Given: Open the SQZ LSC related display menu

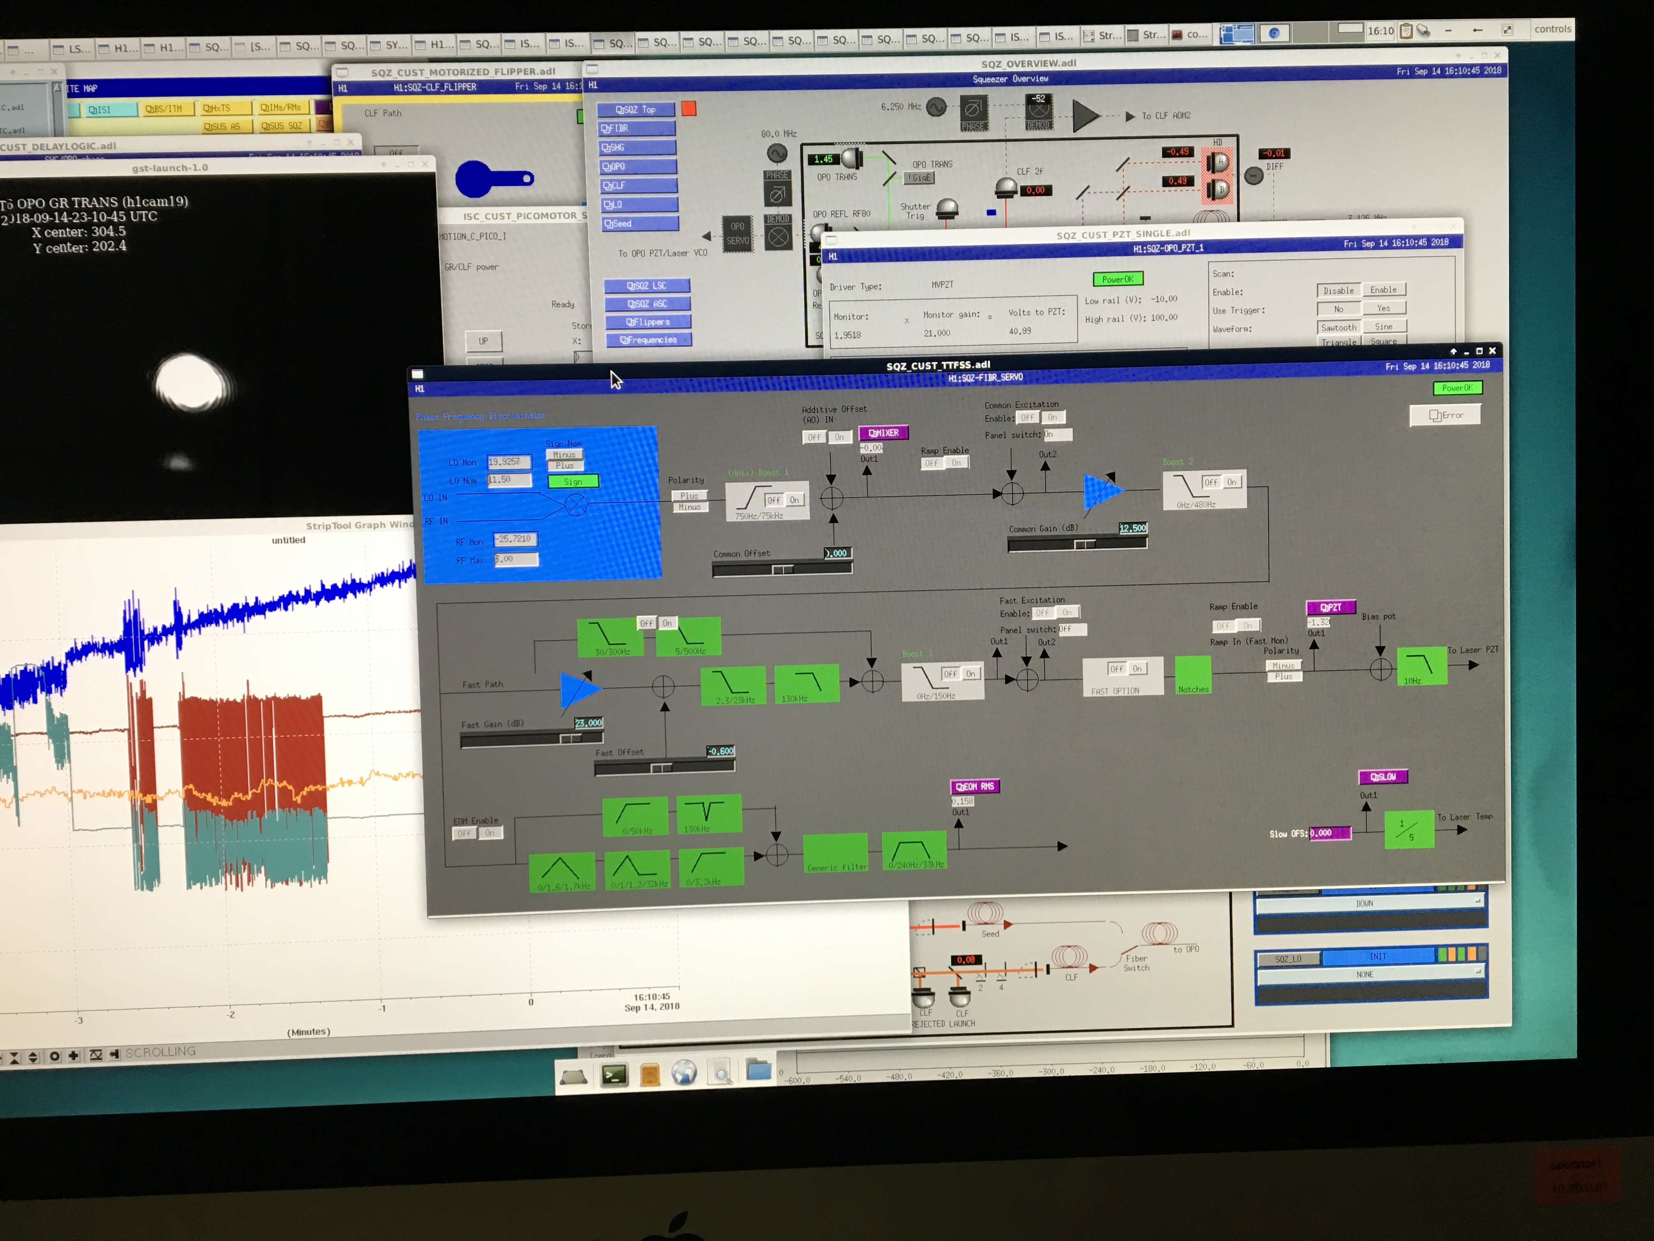Looking at the screenshot, I should [x=646, y=286].
